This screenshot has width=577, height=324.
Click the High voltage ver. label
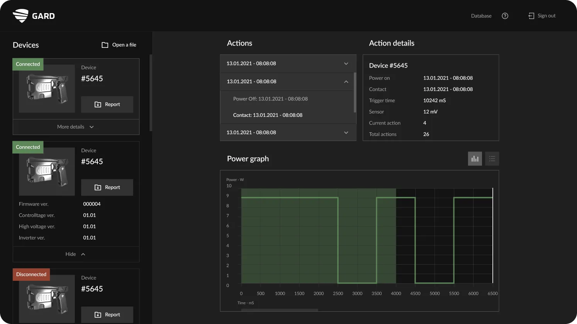pyautogui.click(x=37, y=227)
